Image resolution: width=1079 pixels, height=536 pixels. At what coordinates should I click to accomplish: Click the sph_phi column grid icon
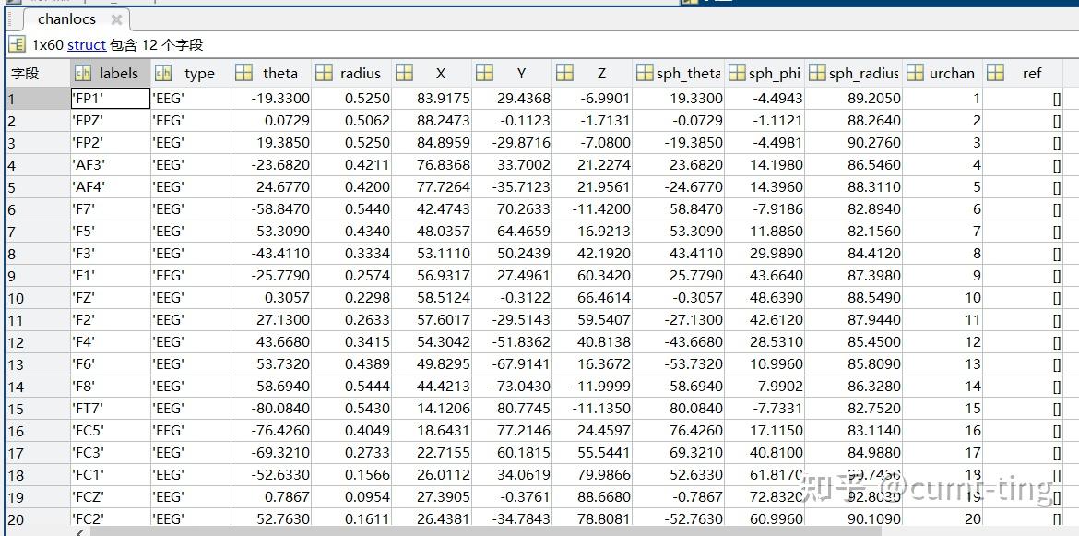(737, 73)
